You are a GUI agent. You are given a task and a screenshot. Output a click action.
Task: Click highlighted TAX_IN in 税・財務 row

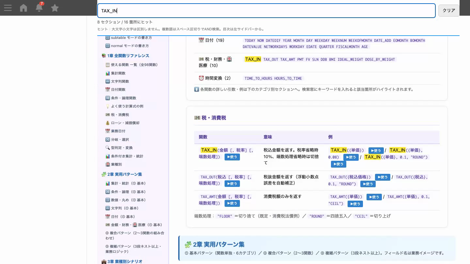click(253, 59)
